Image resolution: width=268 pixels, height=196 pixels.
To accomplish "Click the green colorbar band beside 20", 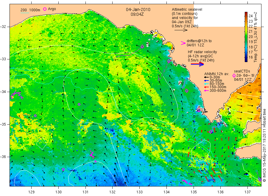I will tap(246, 37).
